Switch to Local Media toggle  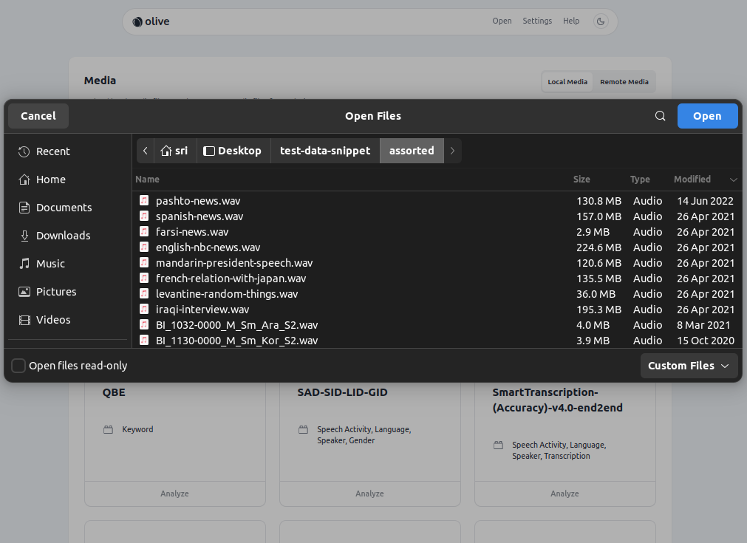[x=567, y=82]
